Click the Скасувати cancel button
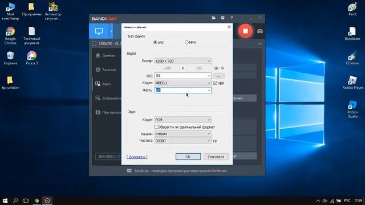 pyautogui.click(x=216, y=157)
